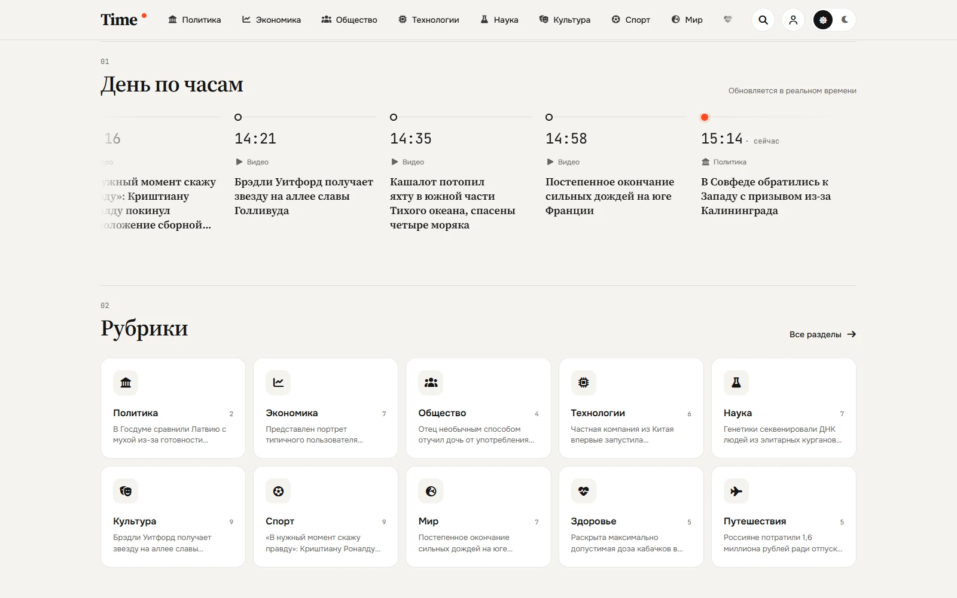The width and height of the screenshot is (957, 598).
Task: Select the 14:58 timeline marker dot
Action: (549, 117)
